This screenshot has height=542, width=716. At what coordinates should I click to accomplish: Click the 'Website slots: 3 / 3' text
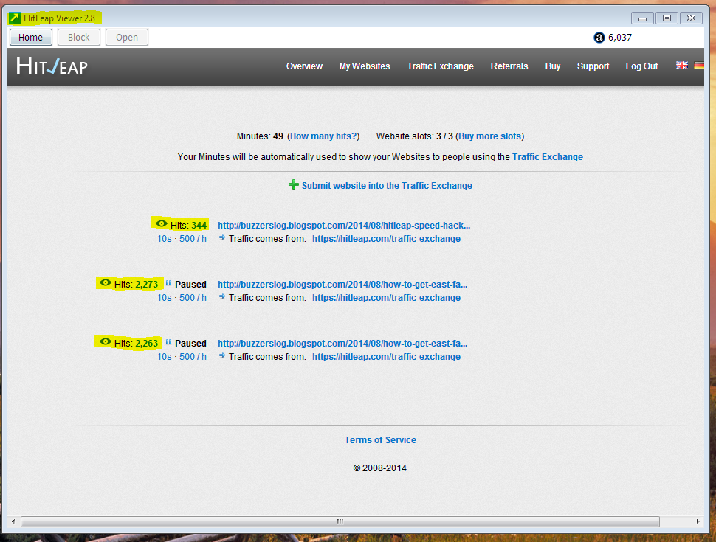point(415,136)
